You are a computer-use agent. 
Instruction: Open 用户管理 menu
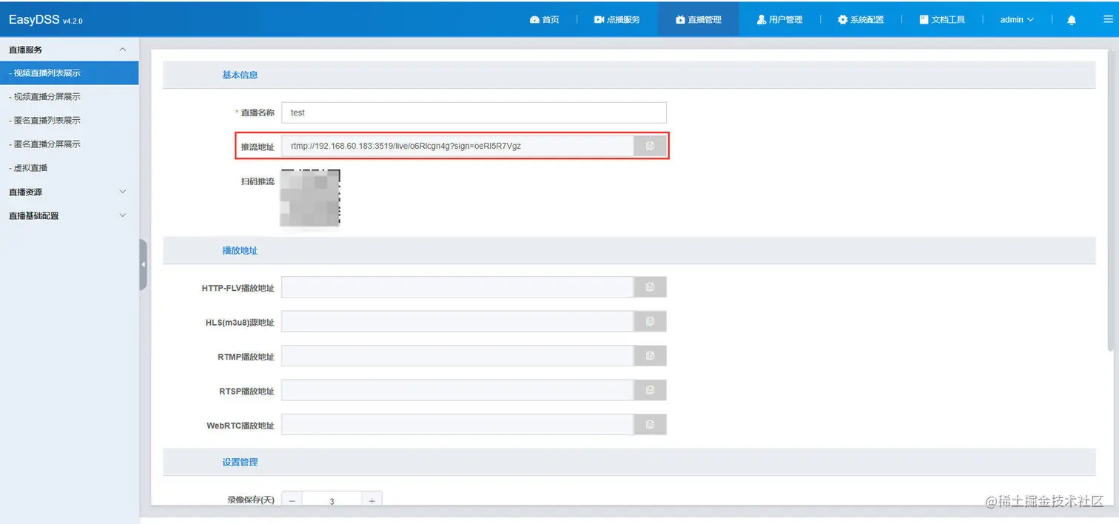pyautogui.click(x=779, y=20)
